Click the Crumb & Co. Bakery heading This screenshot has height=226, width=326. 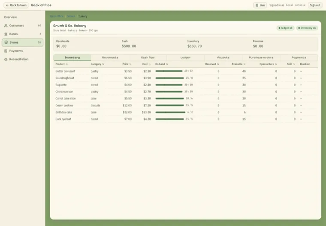tap(69, 26)
